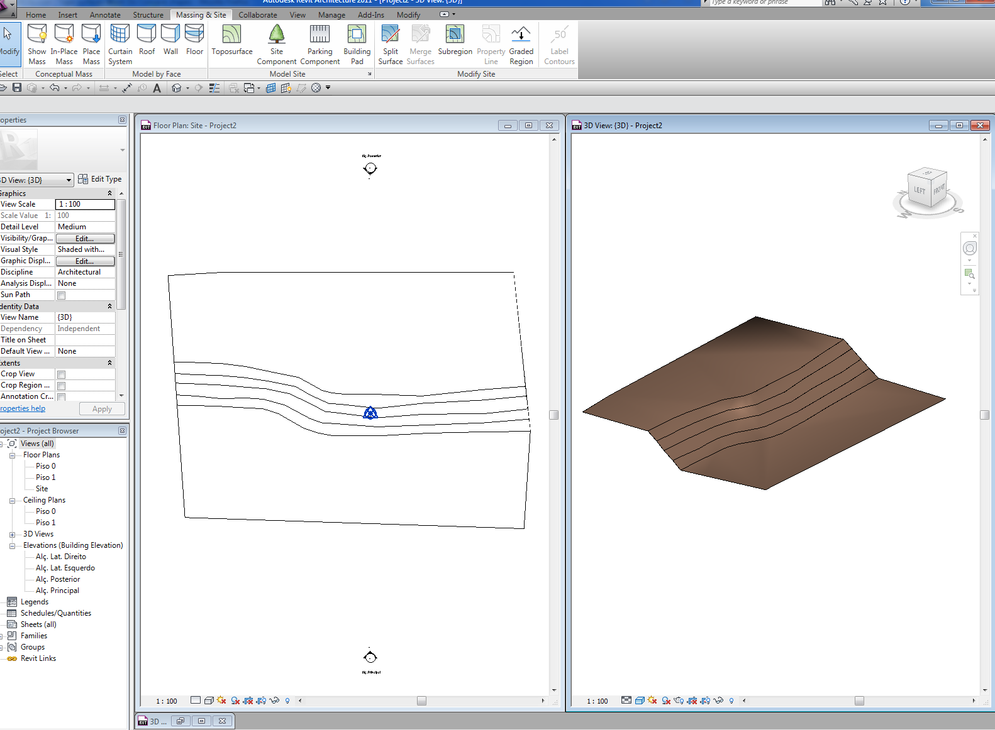Select the Toposurface tool
This screenshot has width=995, height=730.
tap(231, 41)
